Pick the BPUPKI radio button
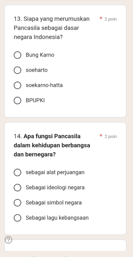The height and width of the screenshot is (257, 133). [x=17, y=100]
